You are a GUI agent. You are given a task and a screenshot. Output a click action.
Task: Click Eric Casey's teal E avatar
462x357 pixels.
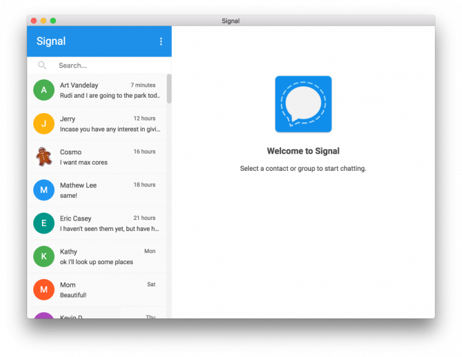pos(44,223)
